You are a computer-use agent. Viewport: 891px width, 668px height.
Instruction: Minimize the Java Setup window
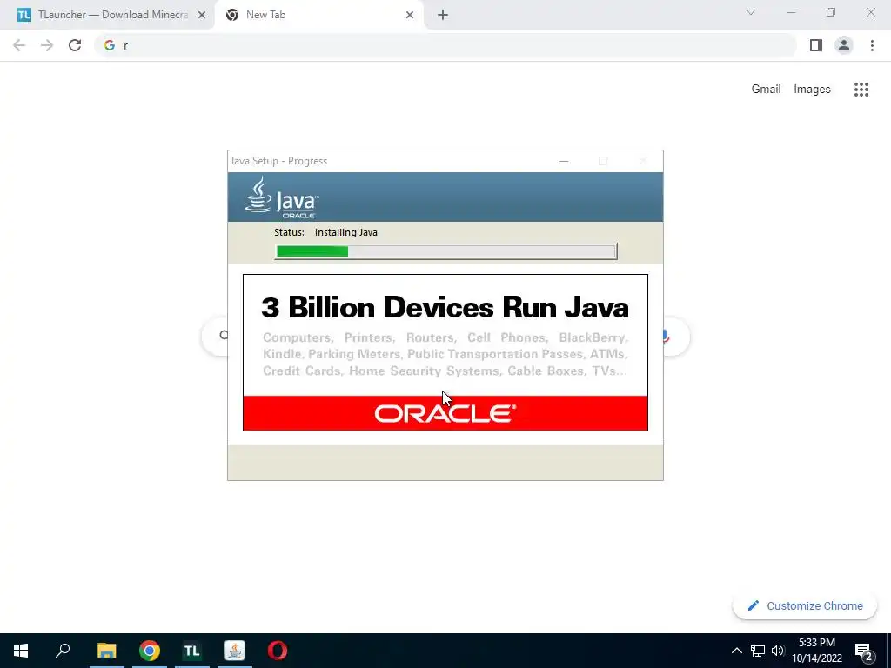click(564, 161)
